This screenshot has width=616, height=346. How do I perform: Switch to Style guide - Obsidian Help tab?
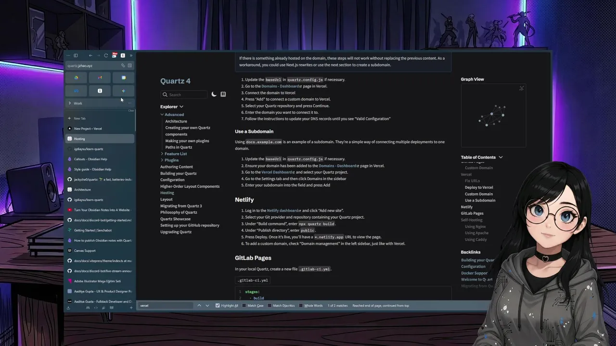100,169
